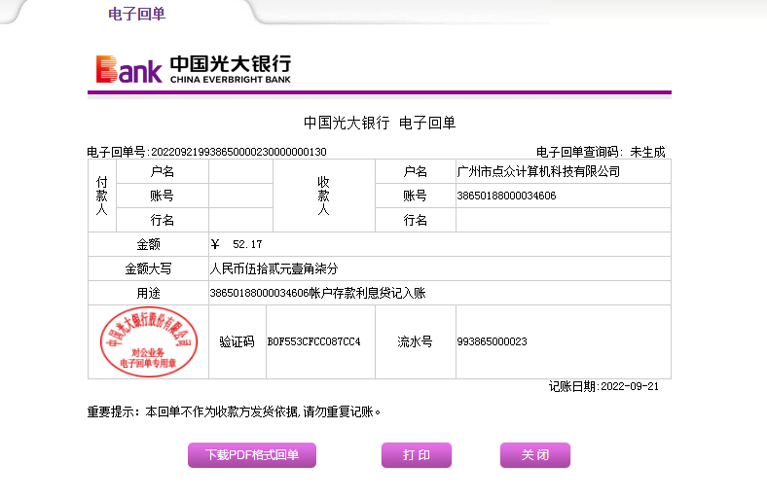Click the 下载PDF格式回单 button
This screenshot has height=500, width=767.
coord(252,455)
